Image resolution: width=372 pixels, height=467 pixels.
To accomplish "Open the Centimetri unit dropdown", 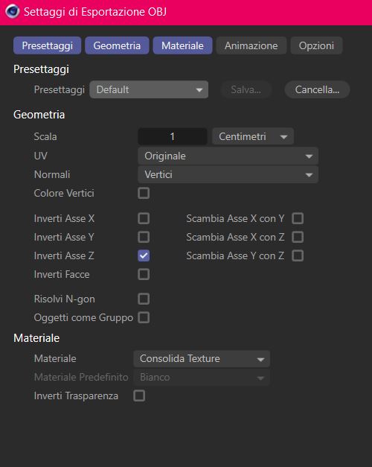I will 253,137.
